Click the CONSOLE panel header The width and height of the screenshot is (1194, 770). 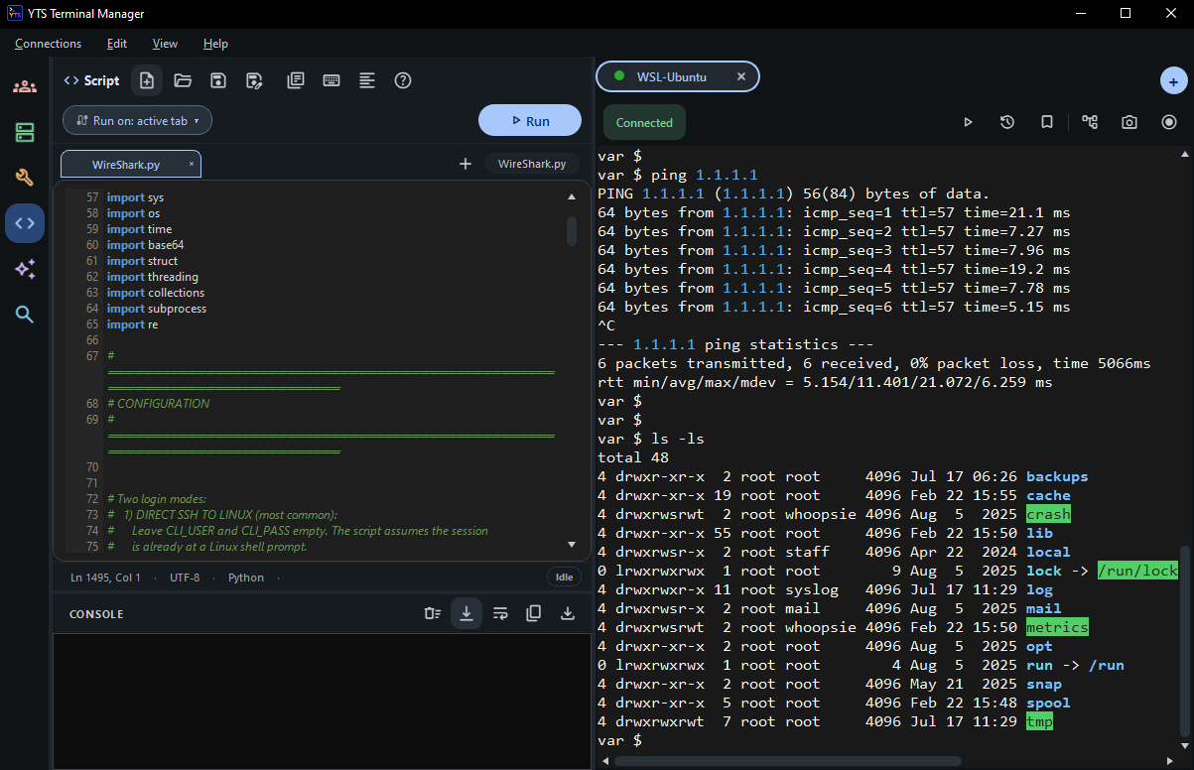(x=96, y=614)
